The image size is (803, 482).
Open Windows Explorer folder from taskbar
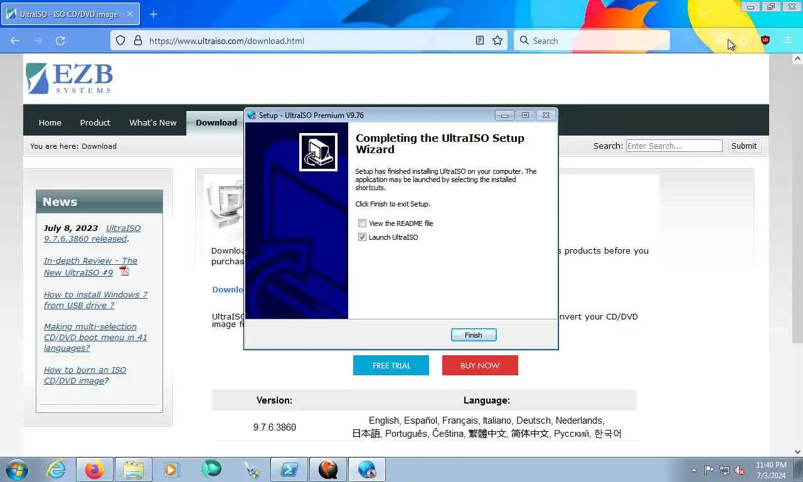tap(134, 469)
